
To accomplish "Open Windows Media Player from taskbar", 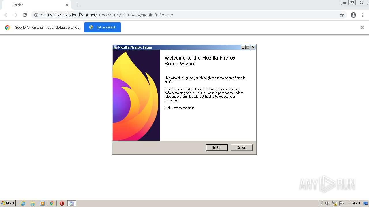I will point(42,203).
